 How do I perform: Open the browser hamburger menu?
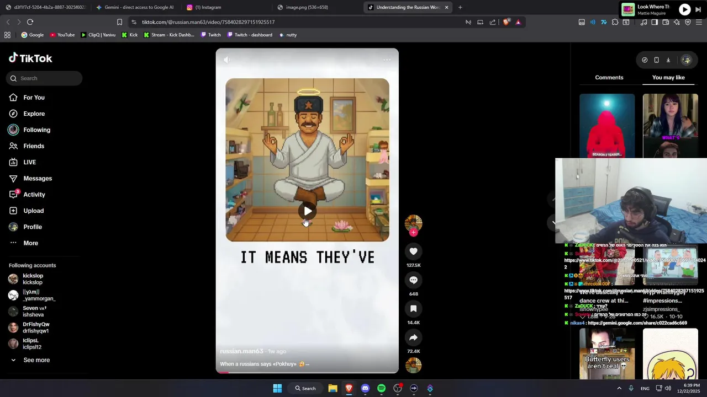(x=699, y=22)
